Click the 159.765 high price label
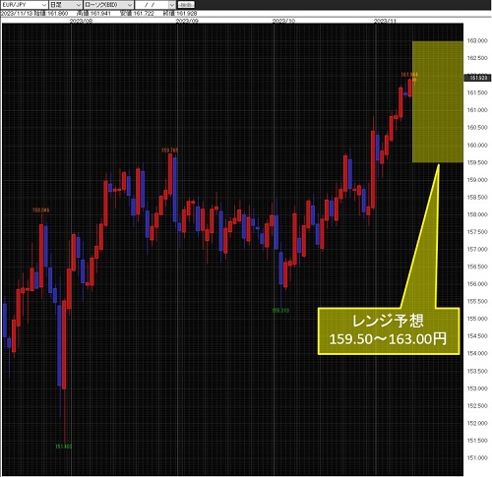Viewport: 492px width, 477px height. [x=169, y=150]
